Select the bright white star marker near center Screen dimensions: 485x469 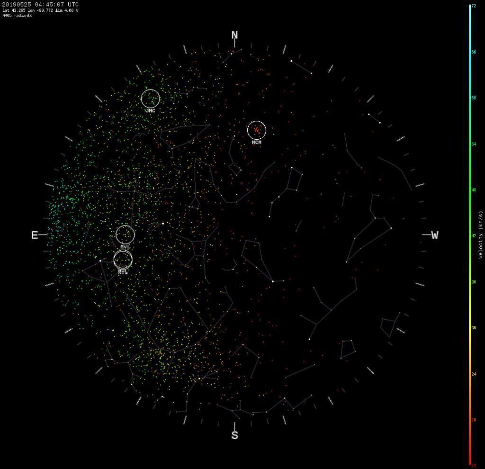[x=163, y=223]
